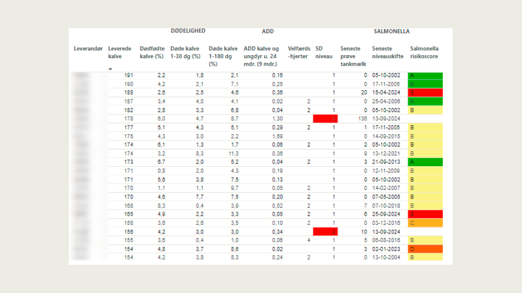This screenshot has width=522, height=293.
Task: Select the SALMONELLA group heading
Action: pos(392,31)
